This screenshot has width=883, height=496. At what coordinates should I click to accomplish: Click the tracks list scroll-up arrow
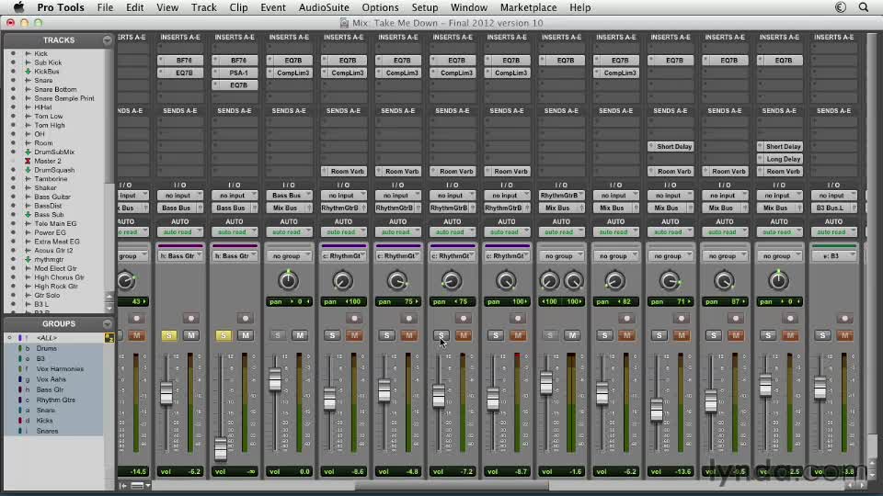109,297
